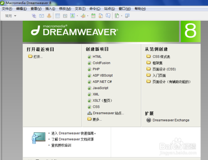Screen dimensions: 208x160
Task: Click the Hyperlink insert icon
Action: click(34, 16)
